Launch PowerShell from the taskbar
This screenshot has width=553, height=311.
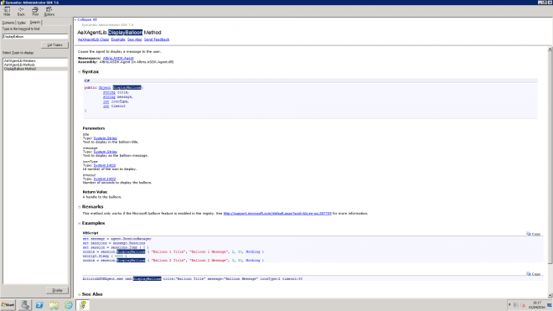click(x=39, y=305)
